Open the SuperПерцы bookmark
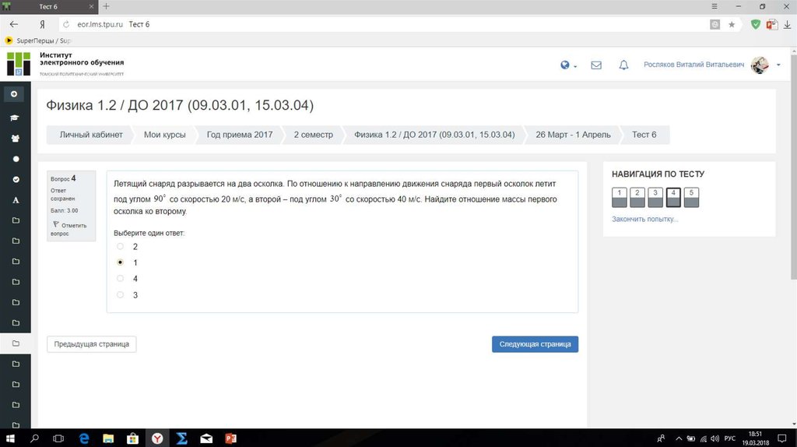The height and width of the screenshot is (447, 797). pos(38,40)
